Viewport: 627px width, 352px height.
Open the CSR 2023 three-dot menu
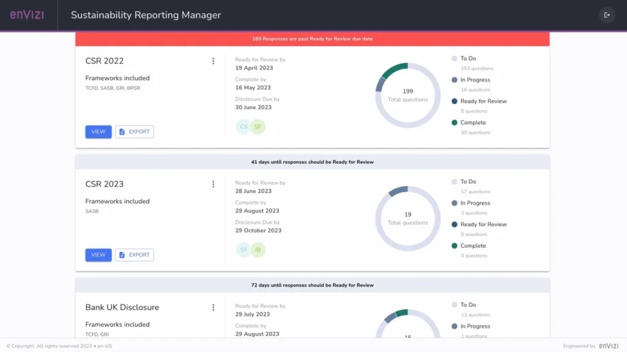213,184
